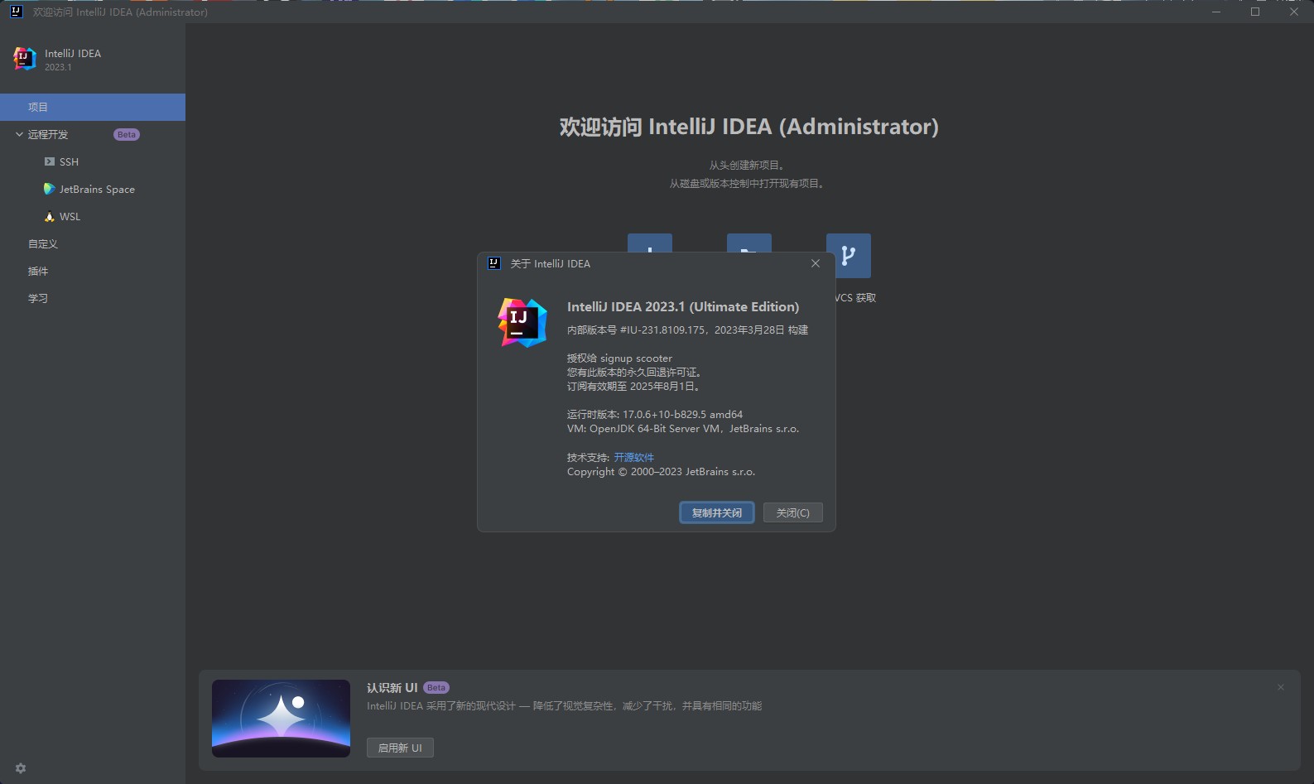Screen dimensions: 1314x784
Task: Click the 关闭(C) button
Action: [x=792, y=512]
